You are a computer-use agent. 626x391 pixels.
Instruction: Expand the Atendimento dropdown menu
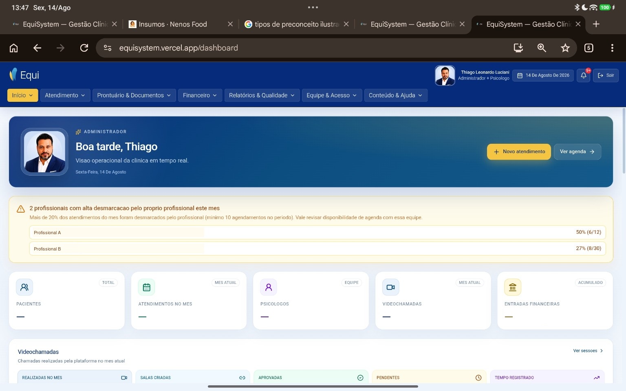[x=65, y=95]
